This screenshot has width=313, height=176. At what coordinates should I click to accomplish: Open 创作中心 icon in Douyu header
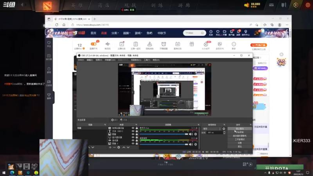[x=246, y=32]
